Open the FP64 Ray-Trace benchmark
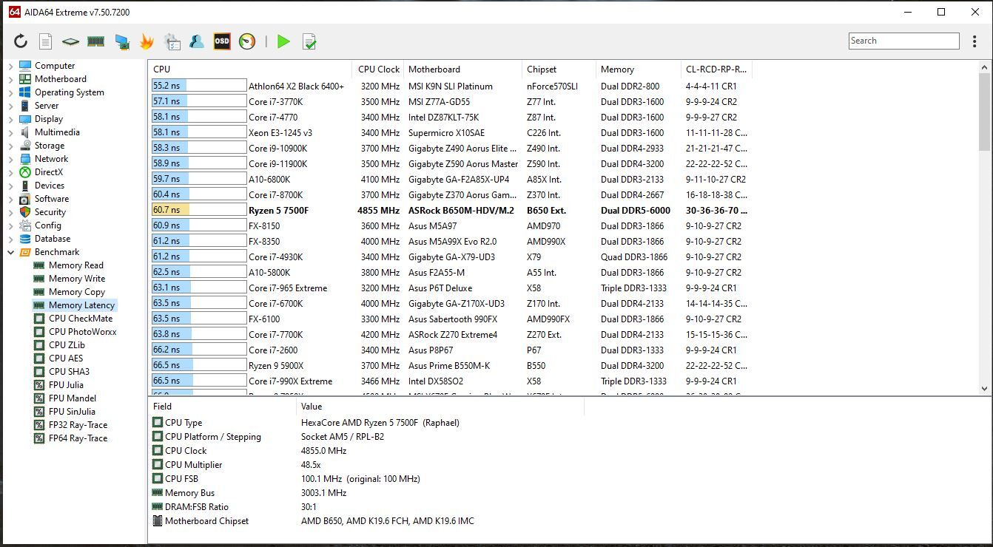The image size is (993, 547). (78, 438)
